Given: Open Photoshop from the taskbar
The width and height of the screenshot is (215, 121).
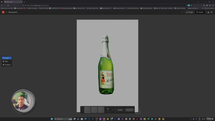Looking at the screenshot, I should pos(89,119).
